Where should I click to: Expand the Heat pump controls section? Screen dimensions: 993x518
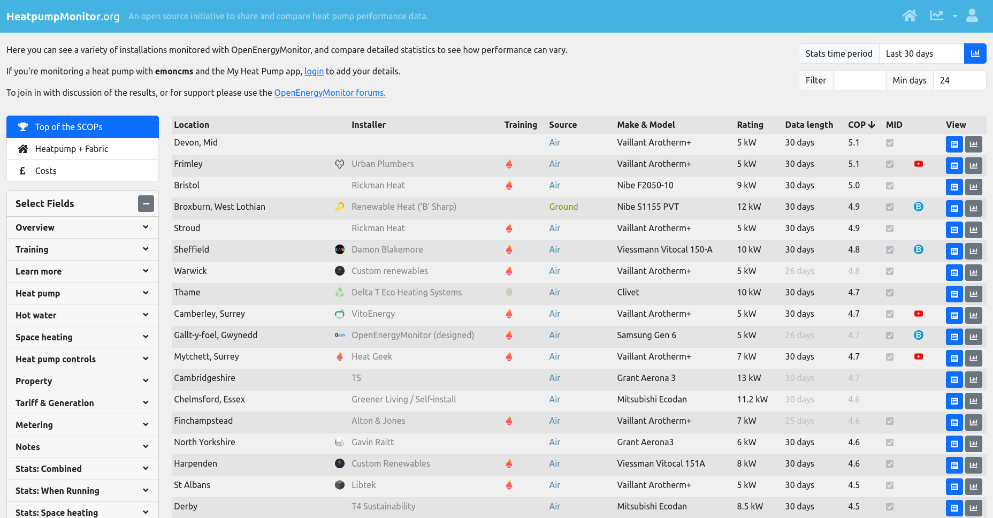tap(82, 359)
